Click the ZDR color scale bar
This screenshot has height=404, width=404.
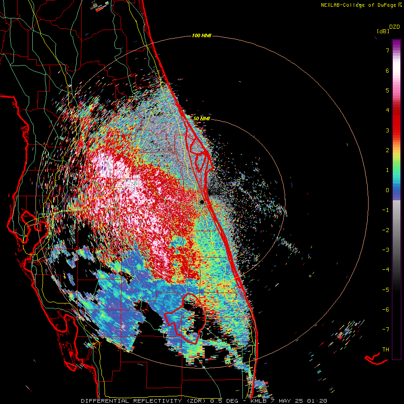tap(396, 199)
